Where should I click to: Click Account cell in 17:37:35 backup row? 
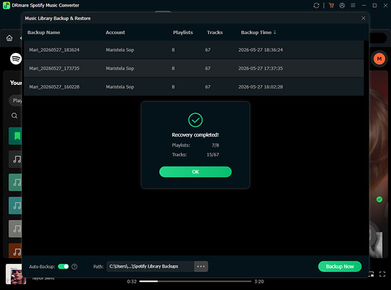point(120,68)
